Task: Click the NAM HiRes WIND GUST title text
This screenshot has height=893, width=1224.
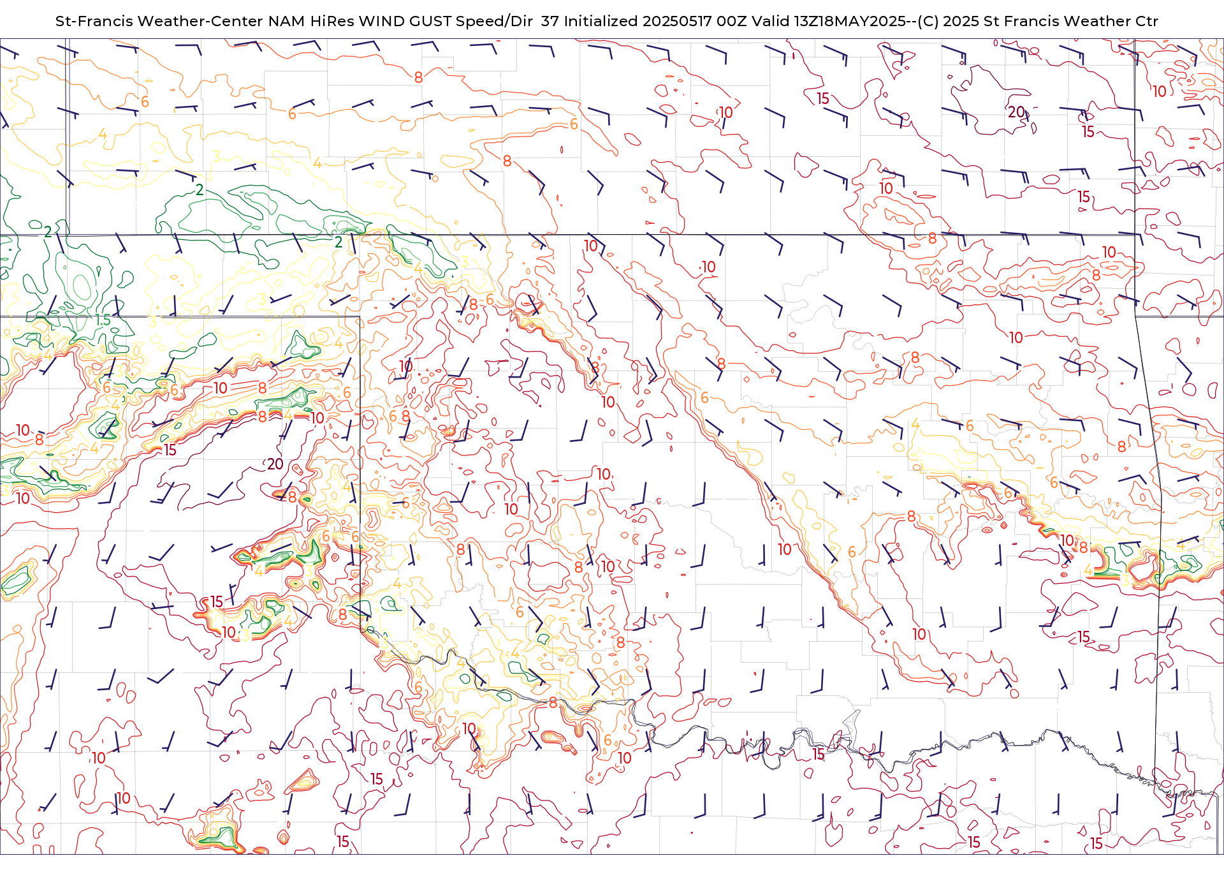Action: point(607,21)
